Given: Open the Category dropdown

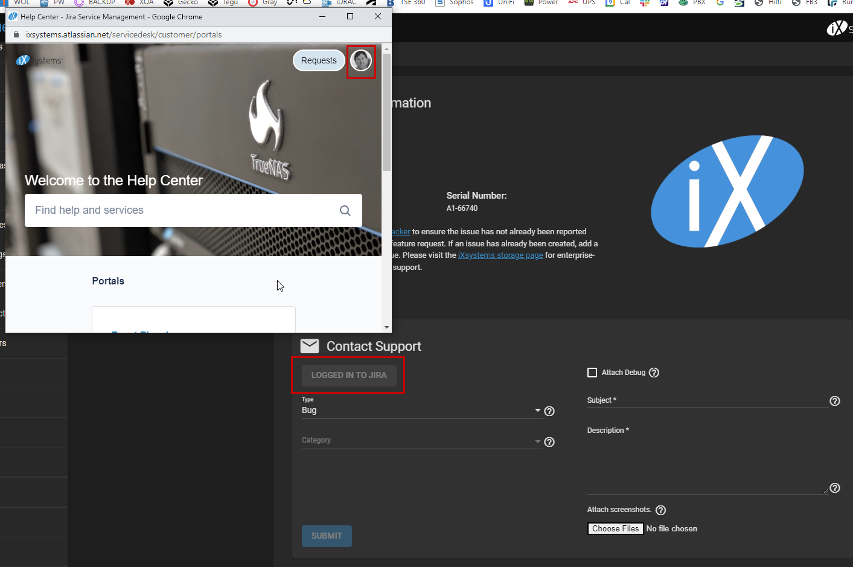Looking at the screenshot, I should point(421,441).
